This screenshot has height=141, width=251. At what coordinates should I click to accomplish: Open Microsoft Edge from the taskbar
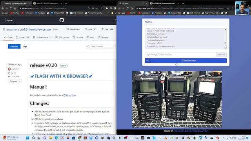[x=56, y=138]
